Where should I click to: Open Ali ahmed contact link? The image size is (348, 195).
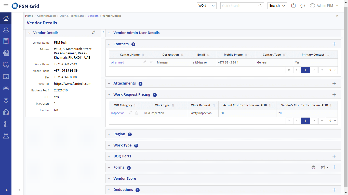(x=118, y=62)
